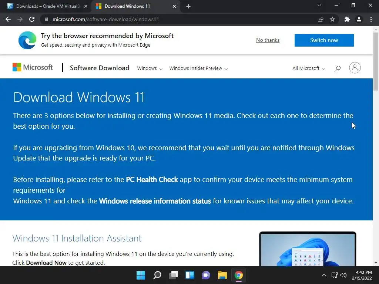This screenshot has height=284, width=379.
Task: Click the browser forward arrow
Action: pos(20,19)
